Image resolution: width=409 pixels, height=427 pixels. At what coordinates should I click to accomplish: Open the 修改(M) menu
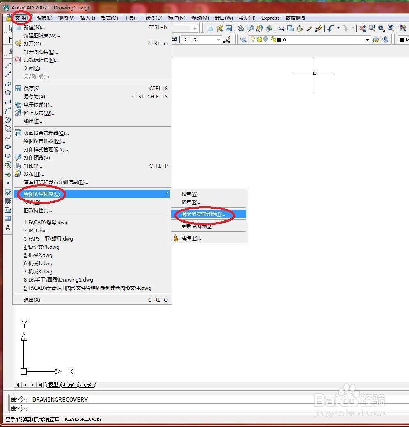[x=200, y=18]
